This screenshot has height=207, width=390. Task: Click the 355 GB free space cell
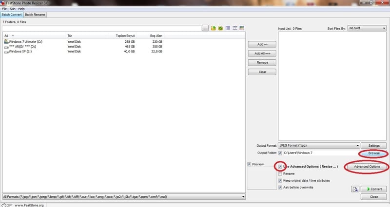pos(157,47)
